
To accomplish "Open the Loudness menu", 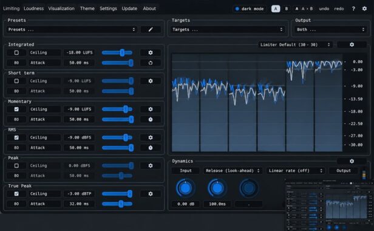I will pos(33,9).
